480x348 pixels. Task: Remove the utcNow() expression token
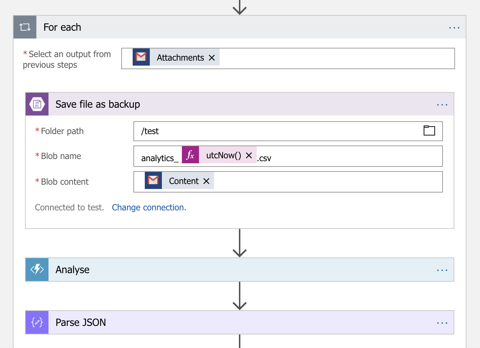tap(249, 155)
